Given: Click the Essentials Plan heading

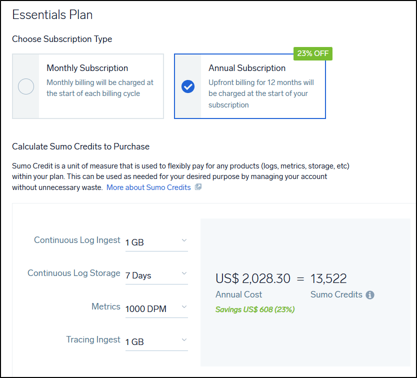Looking at the screenshot, I should [x=52, y=15].
